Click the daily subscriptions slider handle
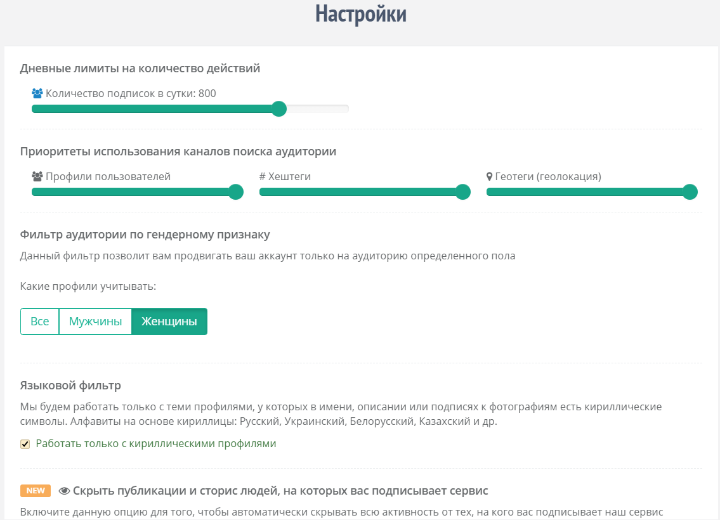Screen dimensions: 720x520 pos(278,109)
